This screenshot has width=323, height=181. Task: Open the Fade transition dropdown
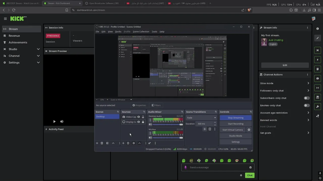(201, 118)
